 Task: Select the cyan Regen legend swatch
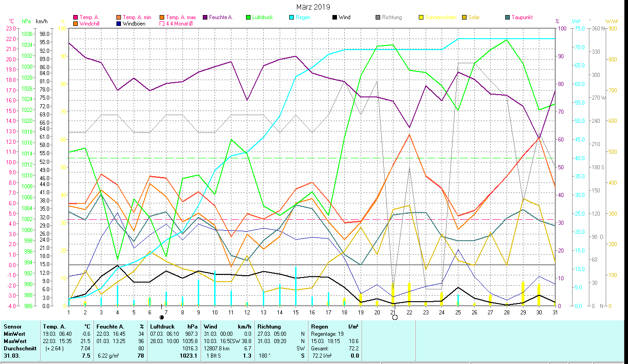click(292, 17)
